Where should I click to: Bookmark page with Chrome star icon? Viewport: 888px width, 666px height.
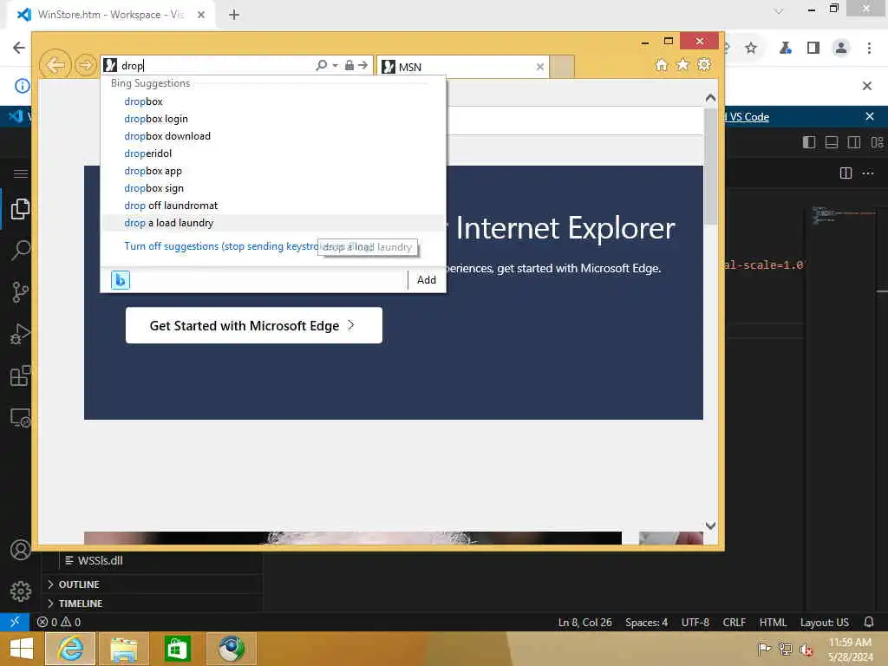(x=751, y=49)
